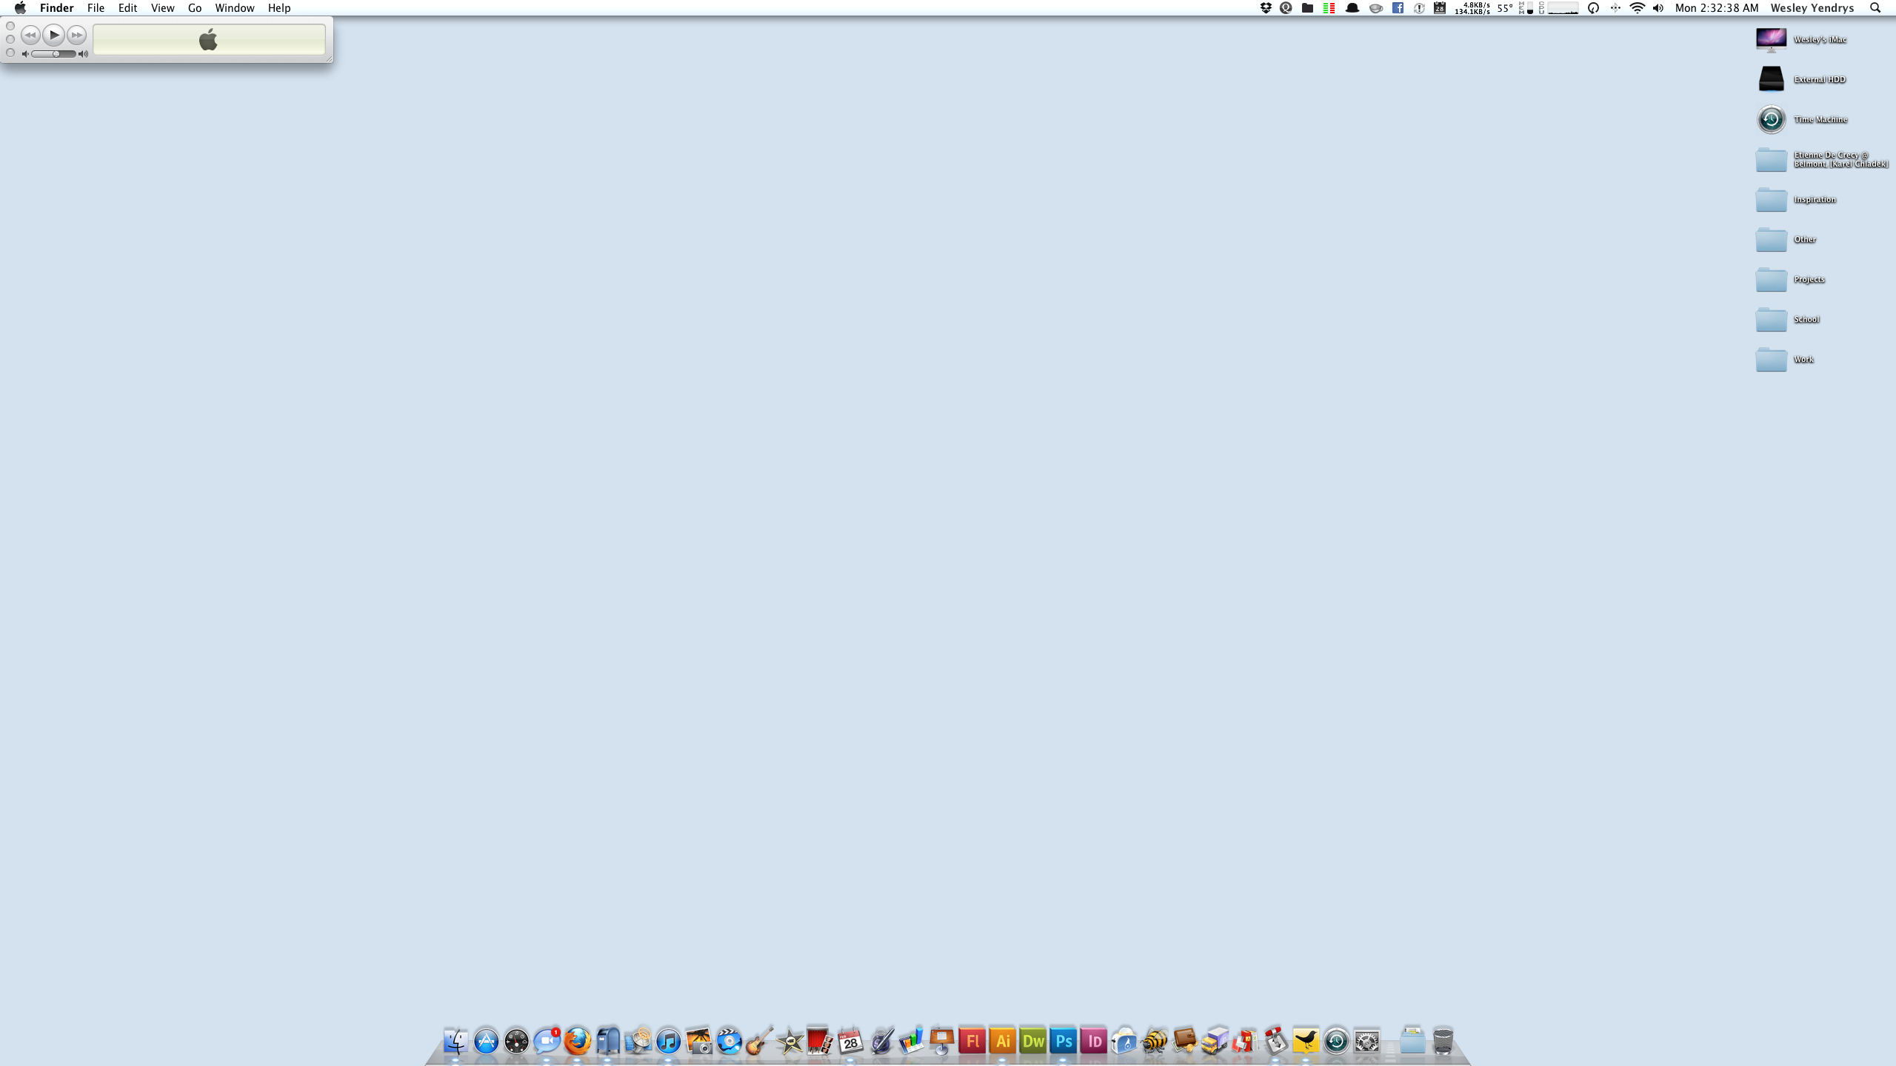This screenshot has height=1066, width=1896.
Task: Open the volume menu bar control
Action: point(1658,8)
